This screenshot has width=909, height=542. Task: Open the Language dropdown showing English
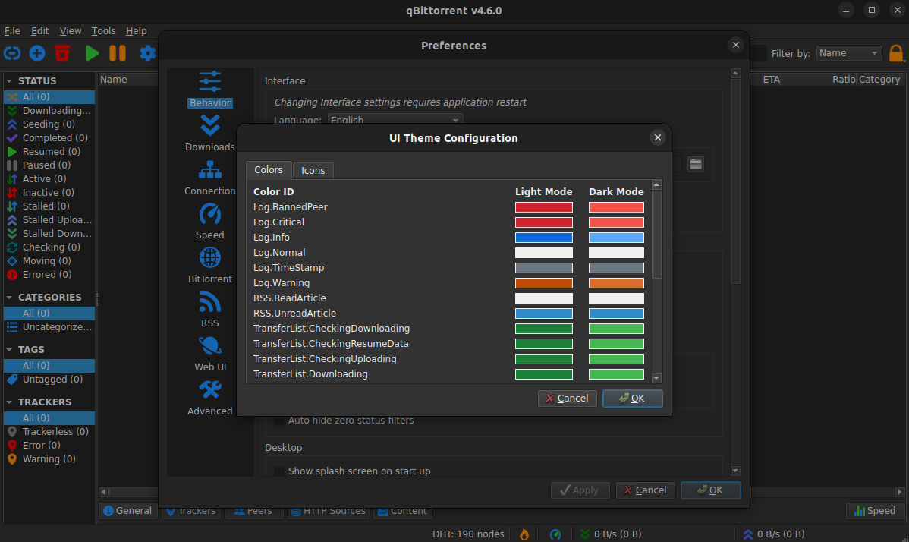tap(395, 120)
